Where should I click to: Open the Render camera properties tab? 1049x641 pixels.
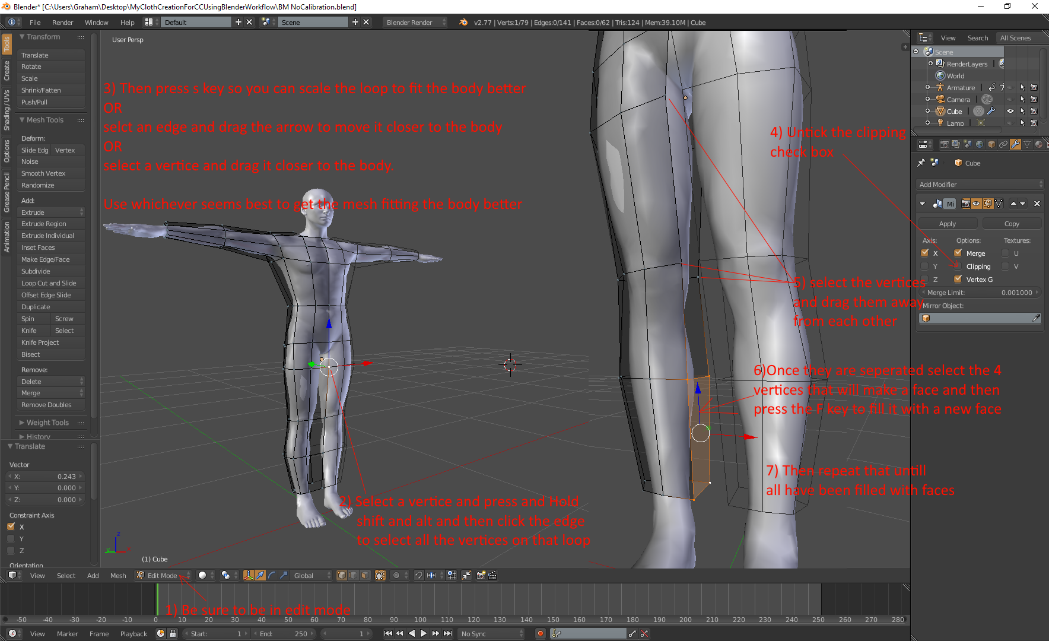[x=944, y=144]
